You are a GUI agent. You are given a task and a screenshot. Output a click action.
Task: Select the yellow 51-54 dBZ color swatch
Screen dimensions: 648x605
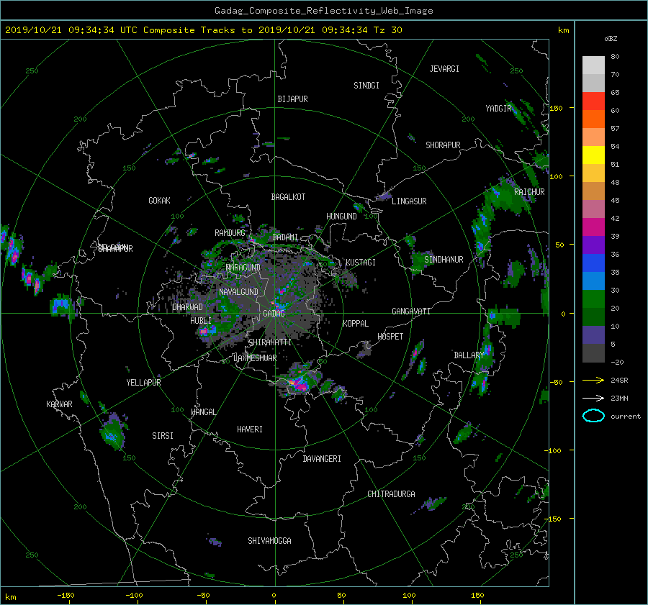click(593, 155)
